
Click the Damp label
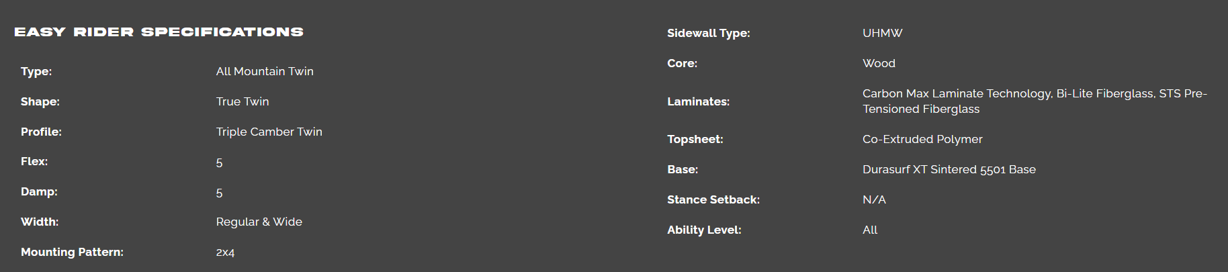39,191
